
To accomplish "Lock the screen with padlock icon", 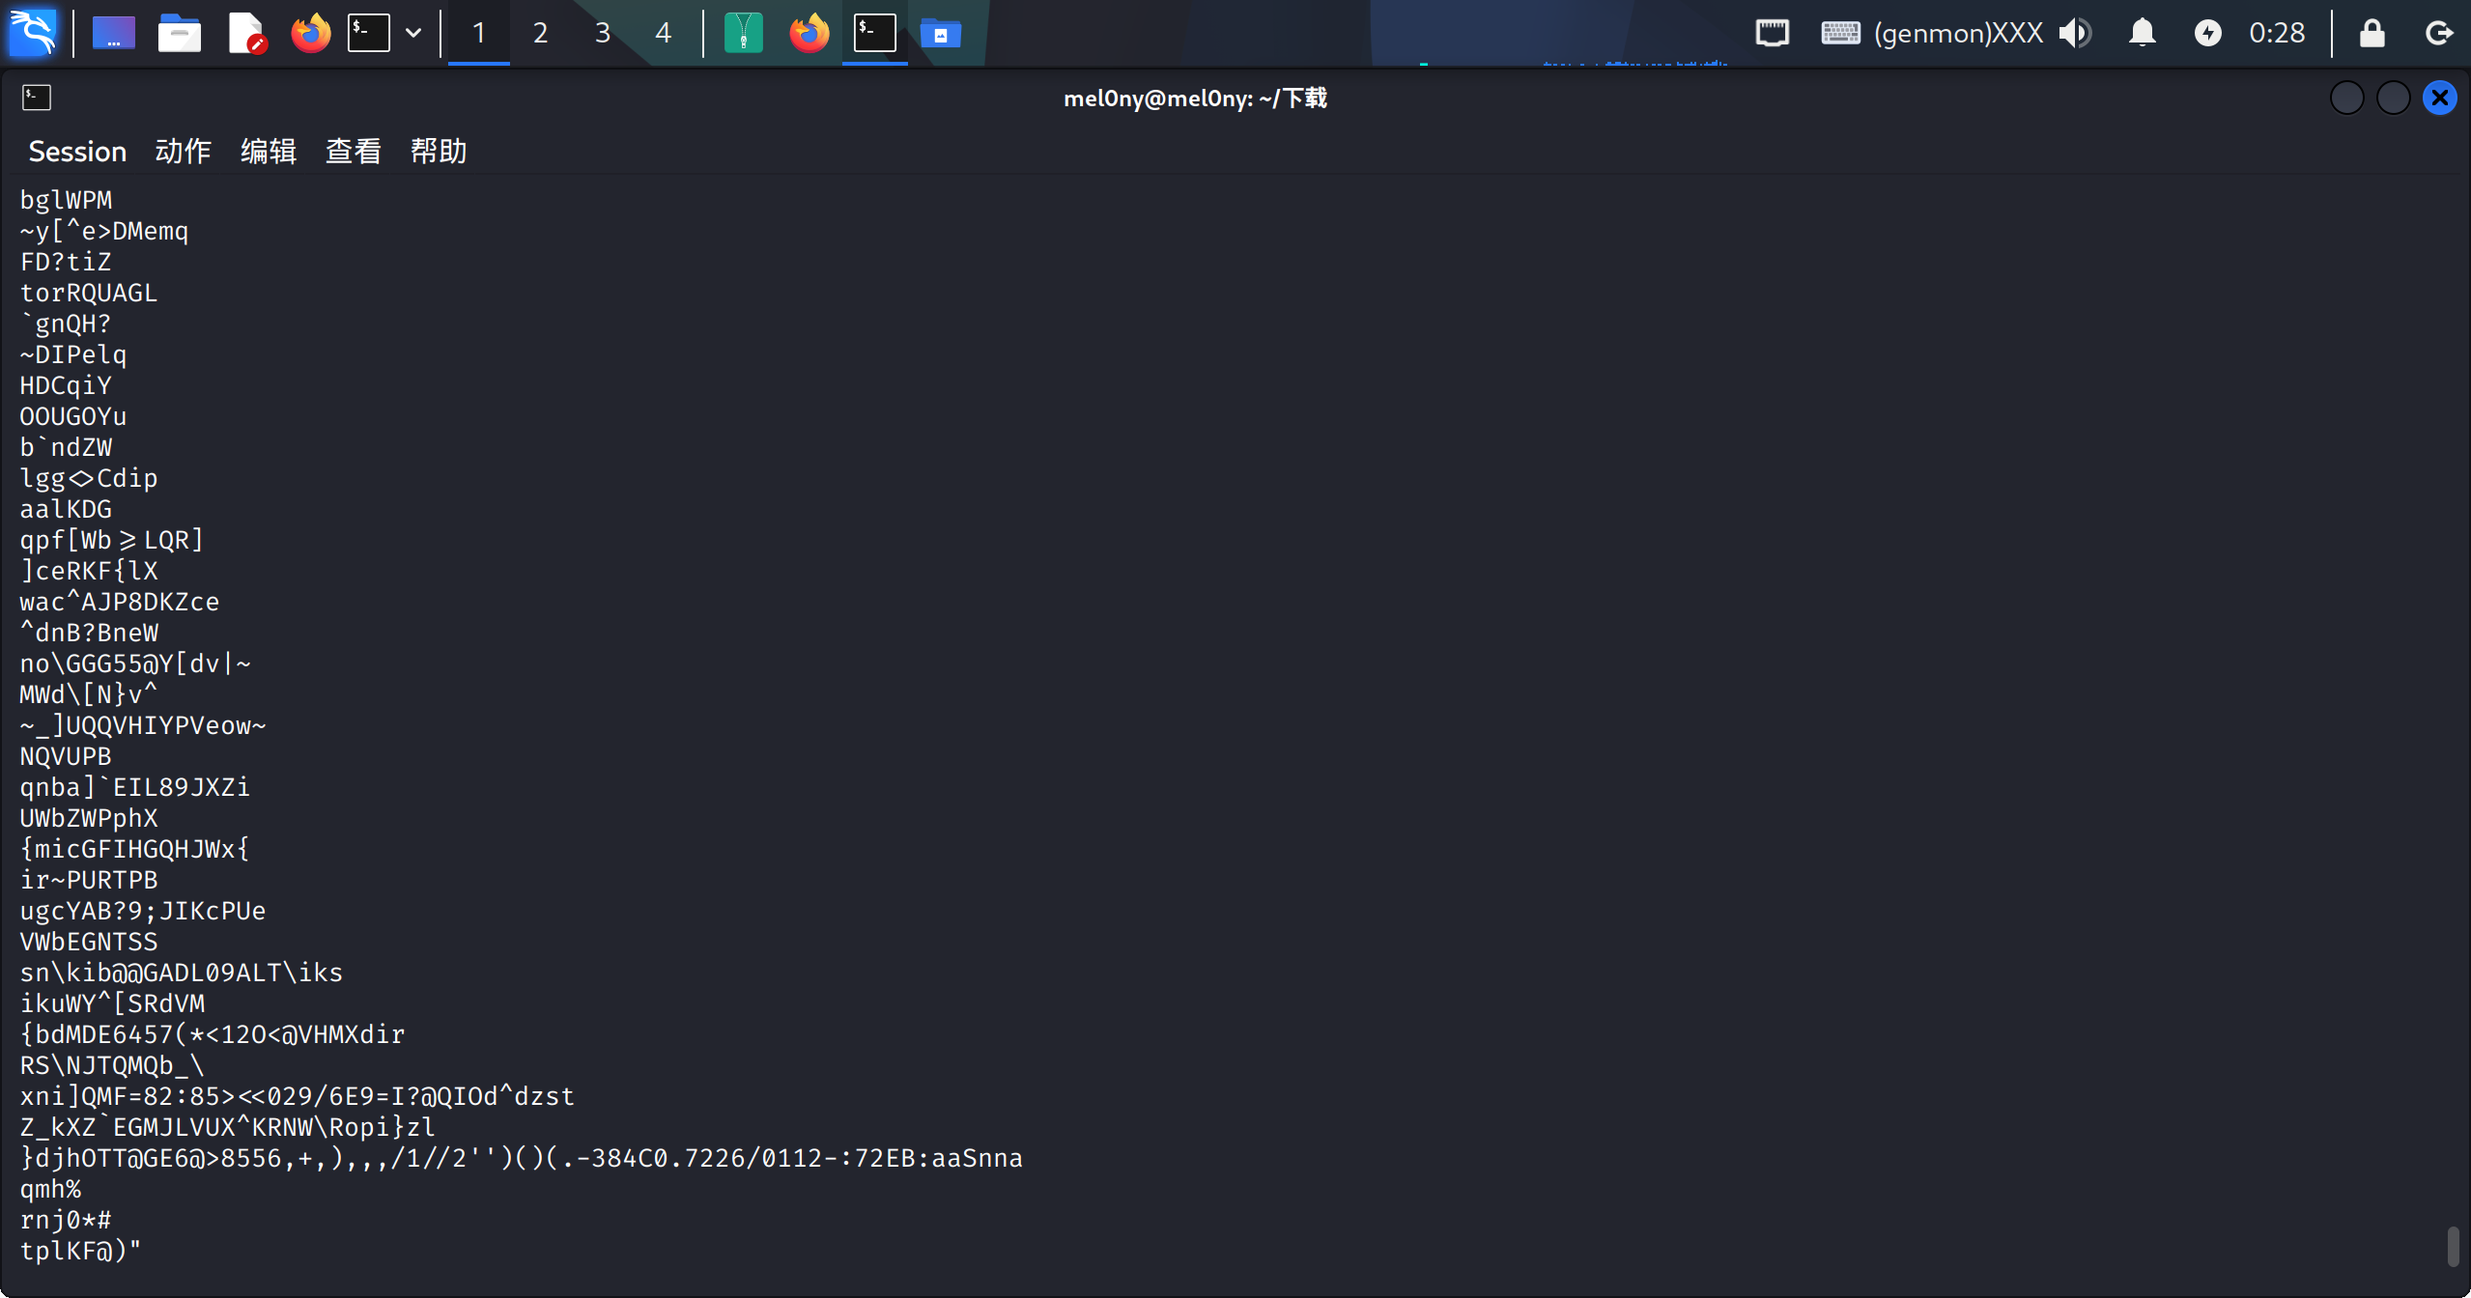I will click(x=2372, y=33).
